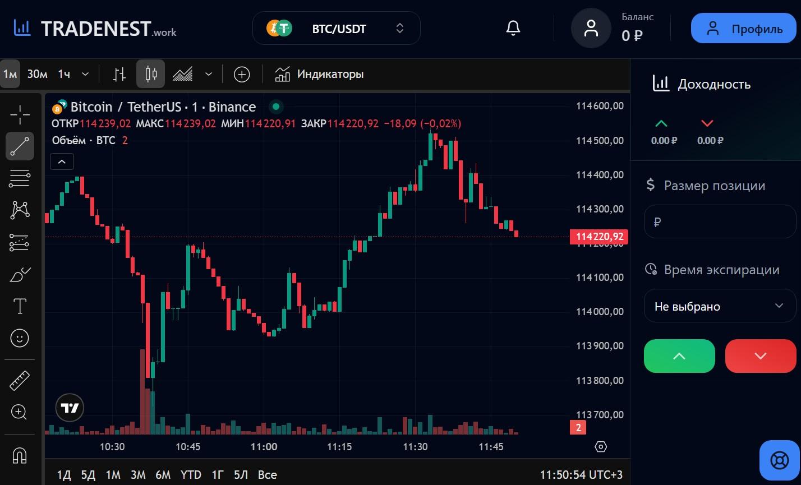
Task: Switch chart range to 5Д
Action: tap(88, 475)
